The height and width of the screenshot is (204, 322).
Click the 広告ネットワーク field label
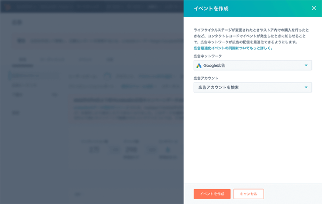[x=208, y=56]
